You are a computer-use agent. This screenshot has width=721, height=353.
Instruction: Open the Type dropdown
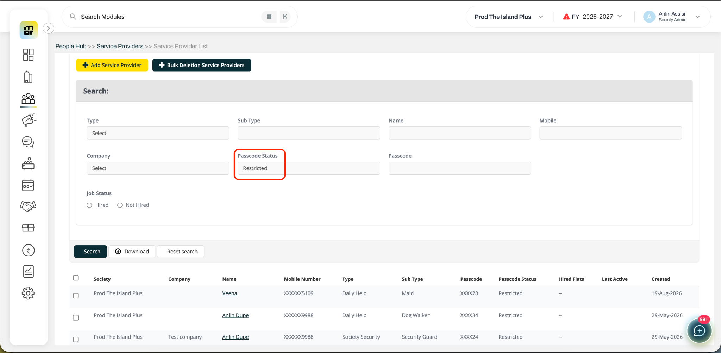click(x=158, y=133)
